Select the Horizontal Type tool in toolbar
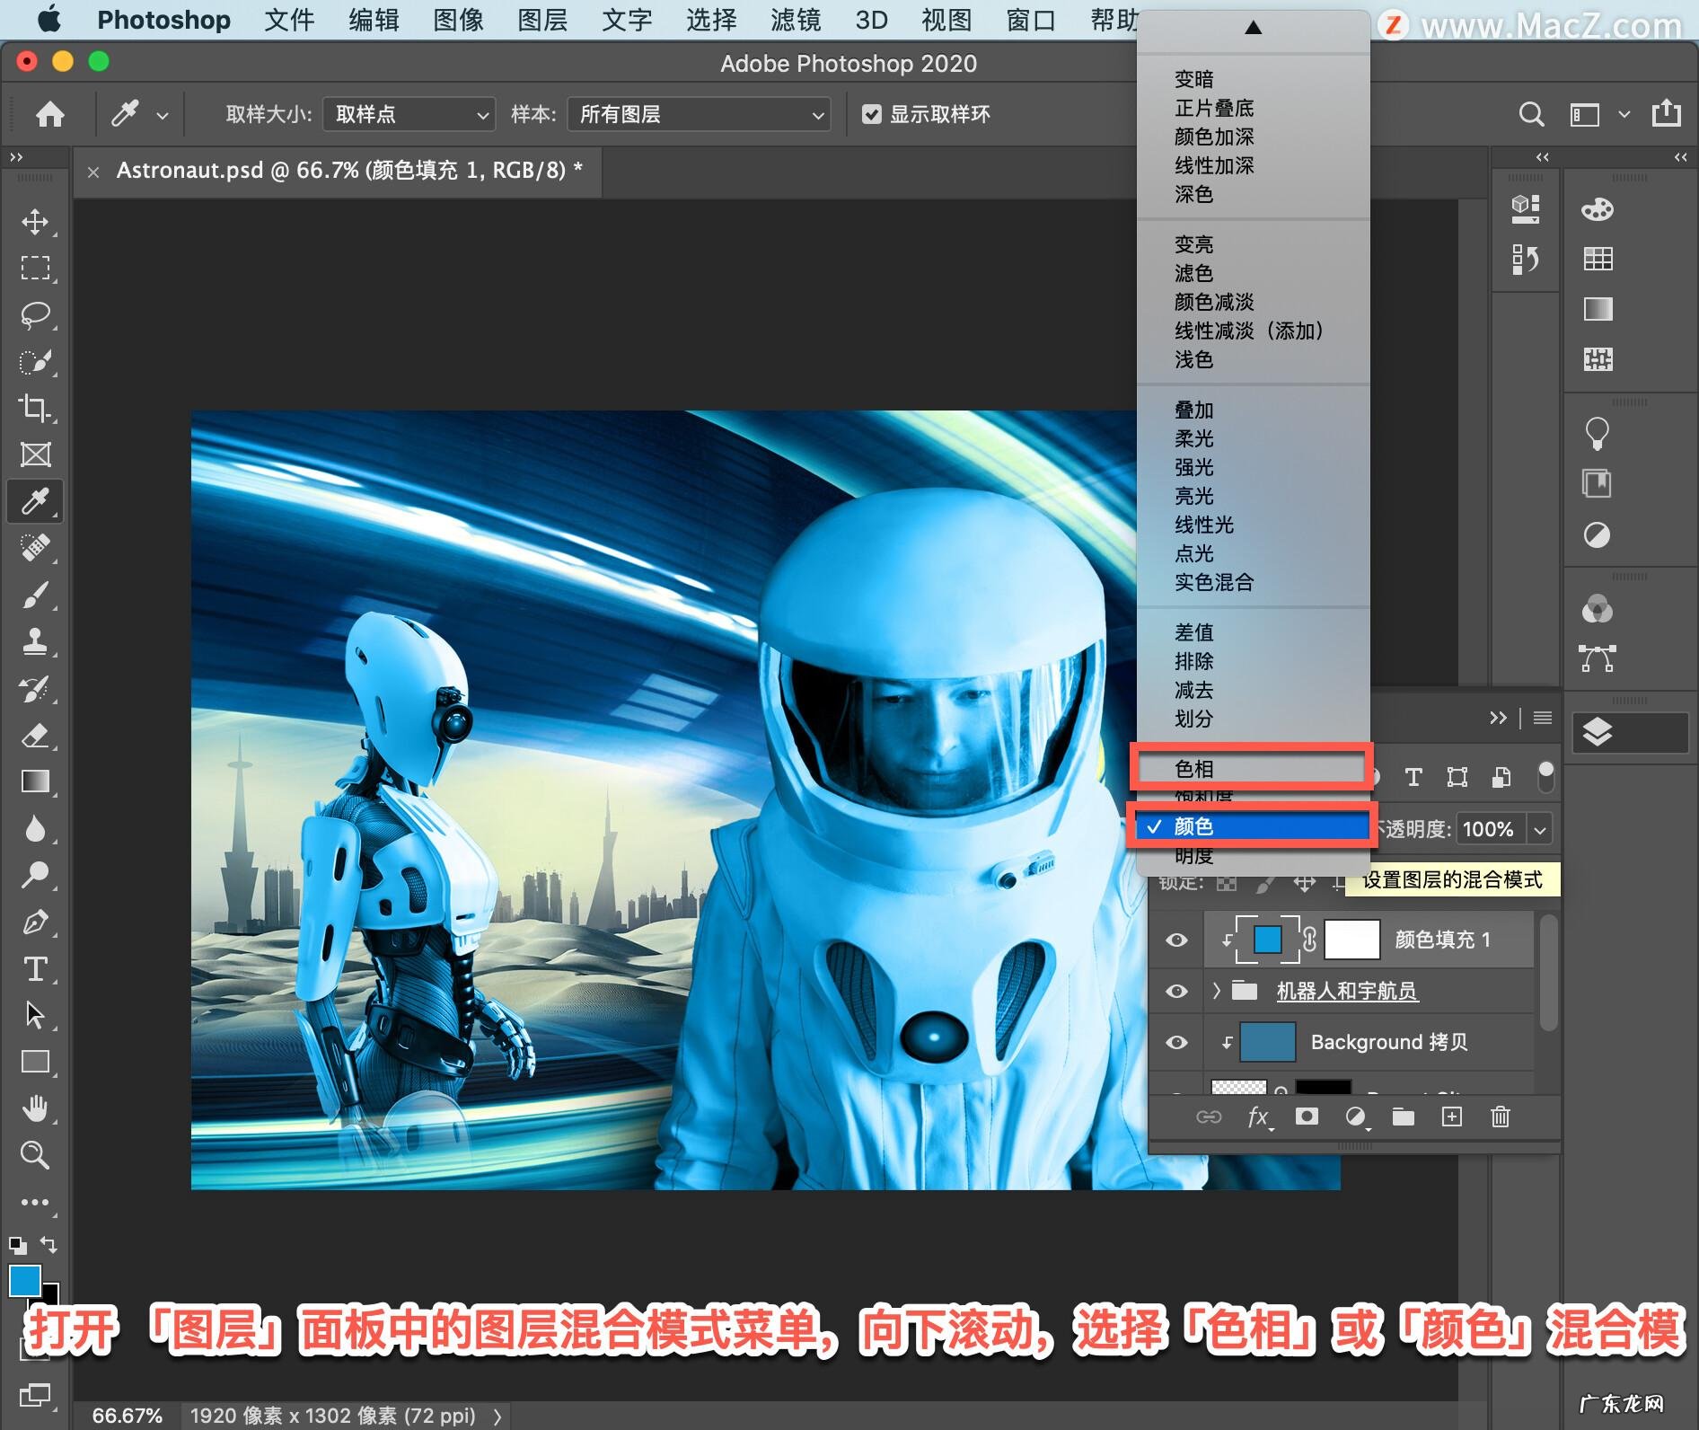The image size is (1699, 1430). tap(35, 968)
